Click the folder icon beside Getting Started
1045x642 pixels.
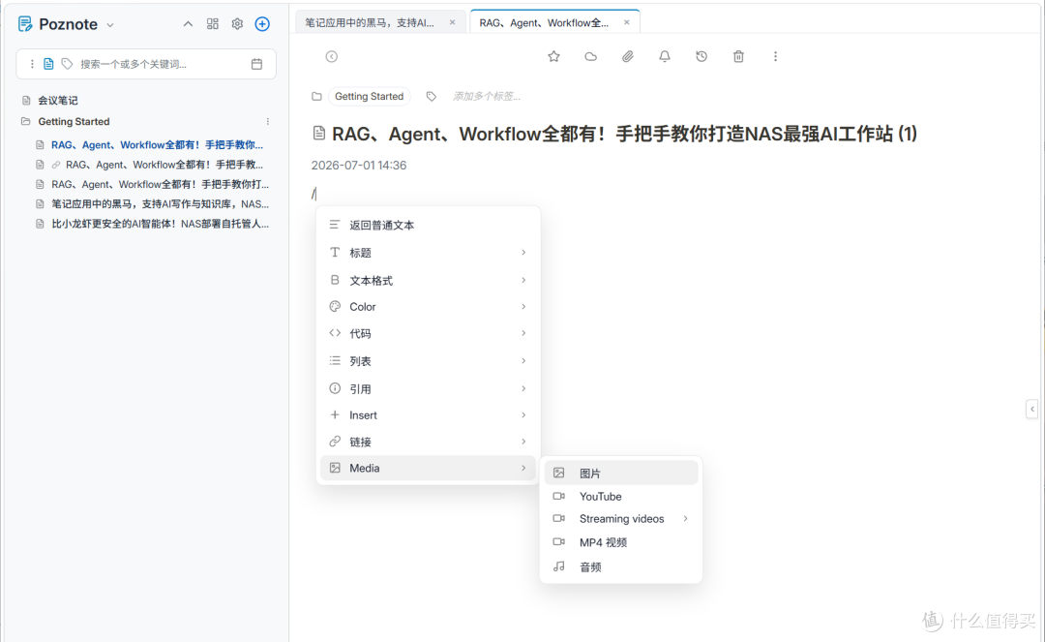316,97
